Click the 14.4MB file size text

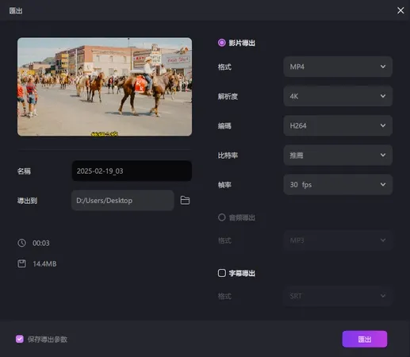[x=44, y=264]
